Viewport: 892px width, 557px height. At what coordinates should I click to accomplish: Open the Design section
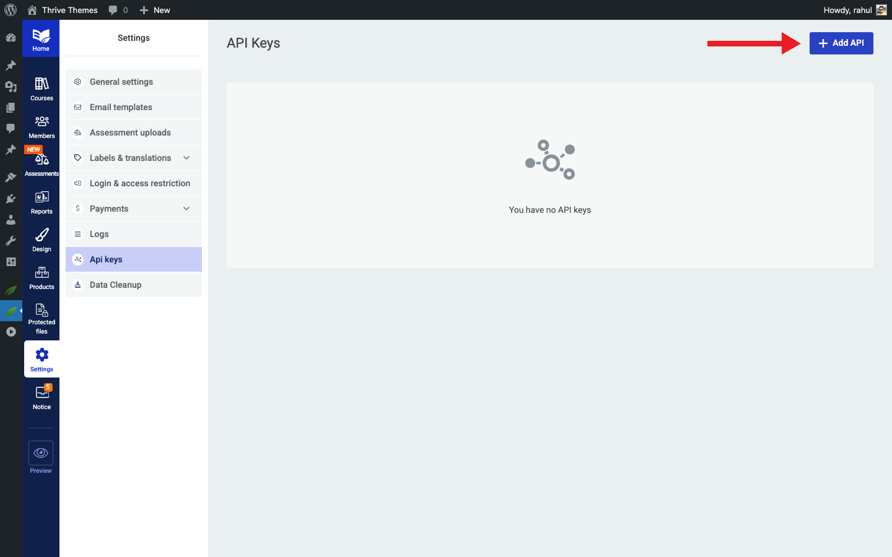[41, 240]
